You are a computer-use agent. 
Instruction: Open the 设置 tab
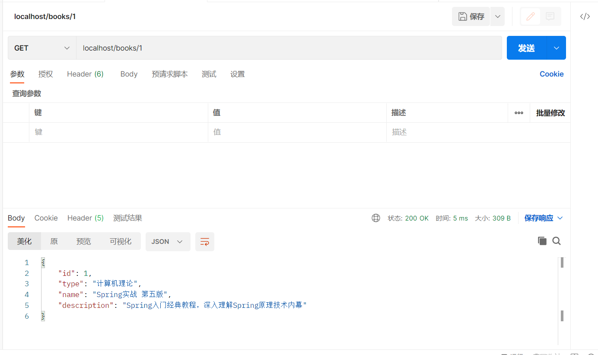point(238,74)
